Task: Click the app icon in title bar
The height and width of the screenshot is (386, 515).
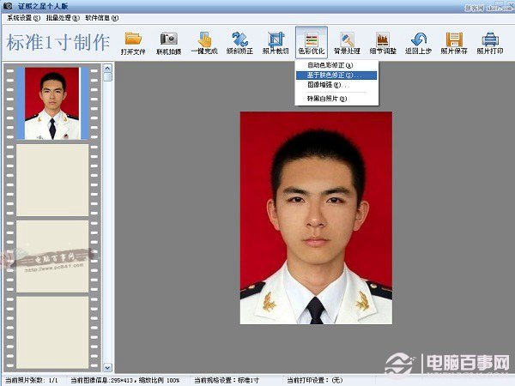Action: coord(8,5)
